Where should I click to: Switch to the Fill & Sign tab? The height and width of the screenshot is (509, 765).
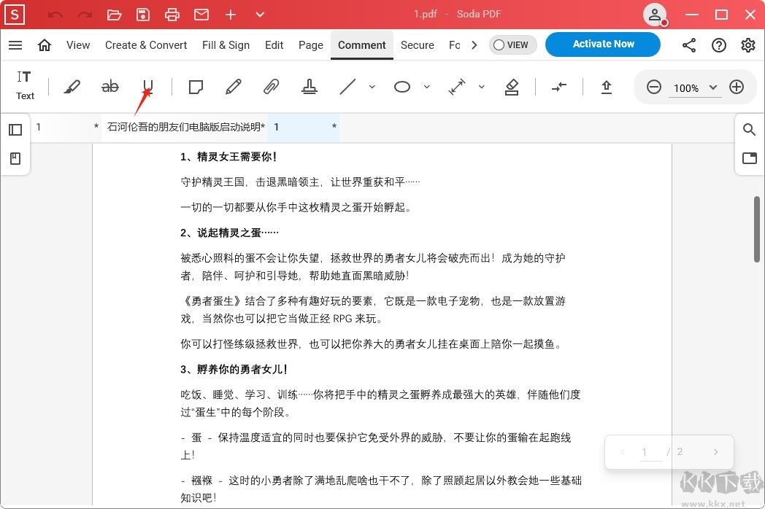[226, 44]
